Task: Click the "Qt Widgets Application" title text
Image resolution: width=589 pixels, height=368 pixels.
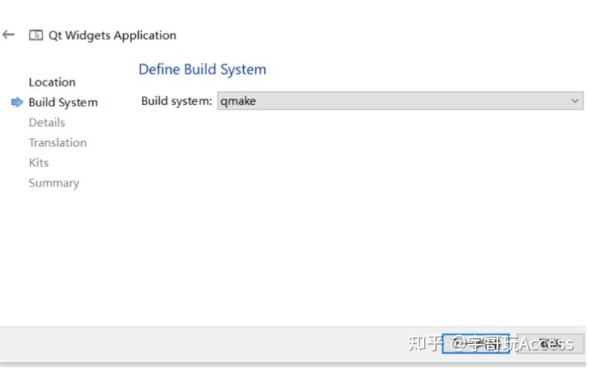Action: point(113,35)
